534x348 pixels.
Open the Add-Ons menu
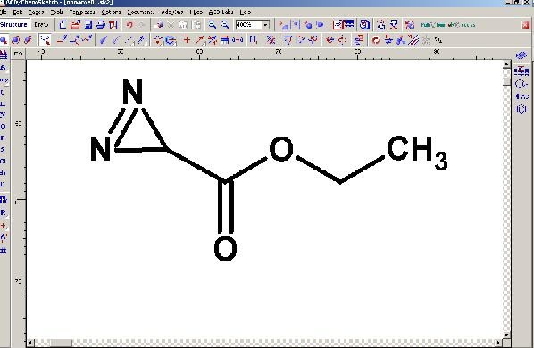[172, 12]
